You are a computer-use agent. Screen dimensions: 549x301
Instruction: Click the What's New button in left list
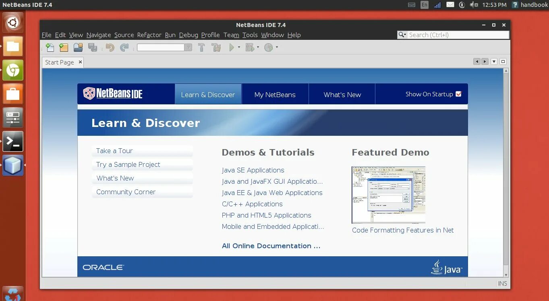click(x=142, y=178)
